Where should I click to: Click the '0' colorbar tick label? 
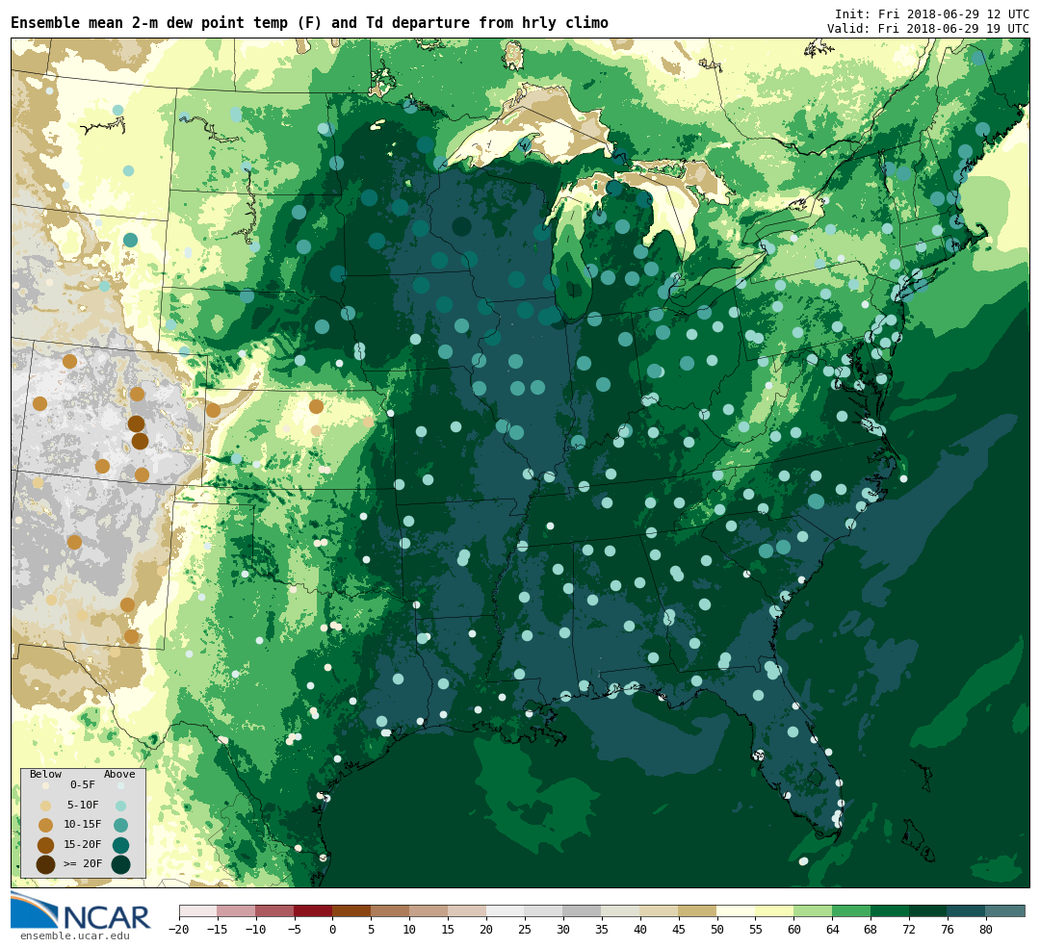tap(333, 930)
